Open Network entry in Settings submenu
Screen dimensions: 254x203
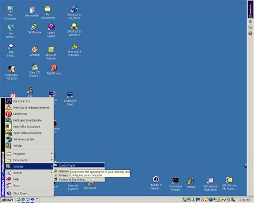click(x=62, y=171)
